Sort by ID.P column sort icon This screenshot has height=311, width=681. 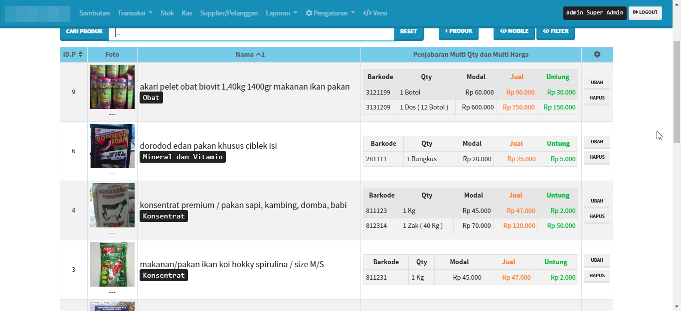click(x=80, y=54)
